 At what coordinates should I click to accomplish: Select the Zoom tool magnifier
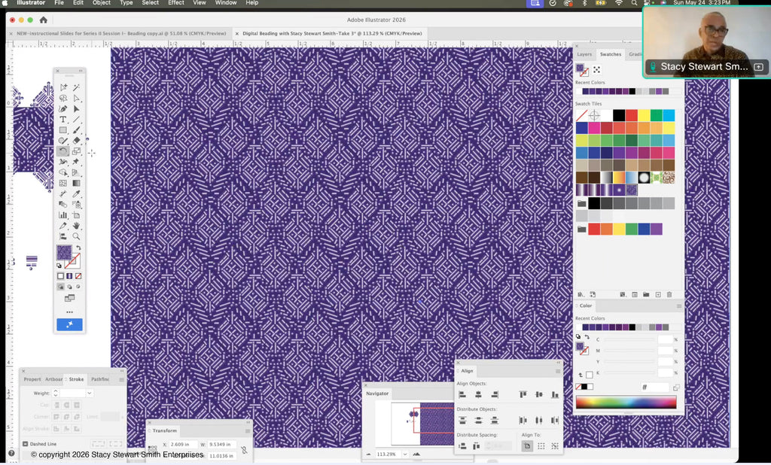coord(76,236)
